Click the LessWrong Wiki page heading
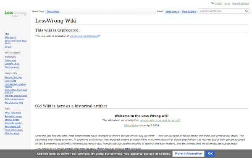The image size is (252, 158). click(56, 21)
